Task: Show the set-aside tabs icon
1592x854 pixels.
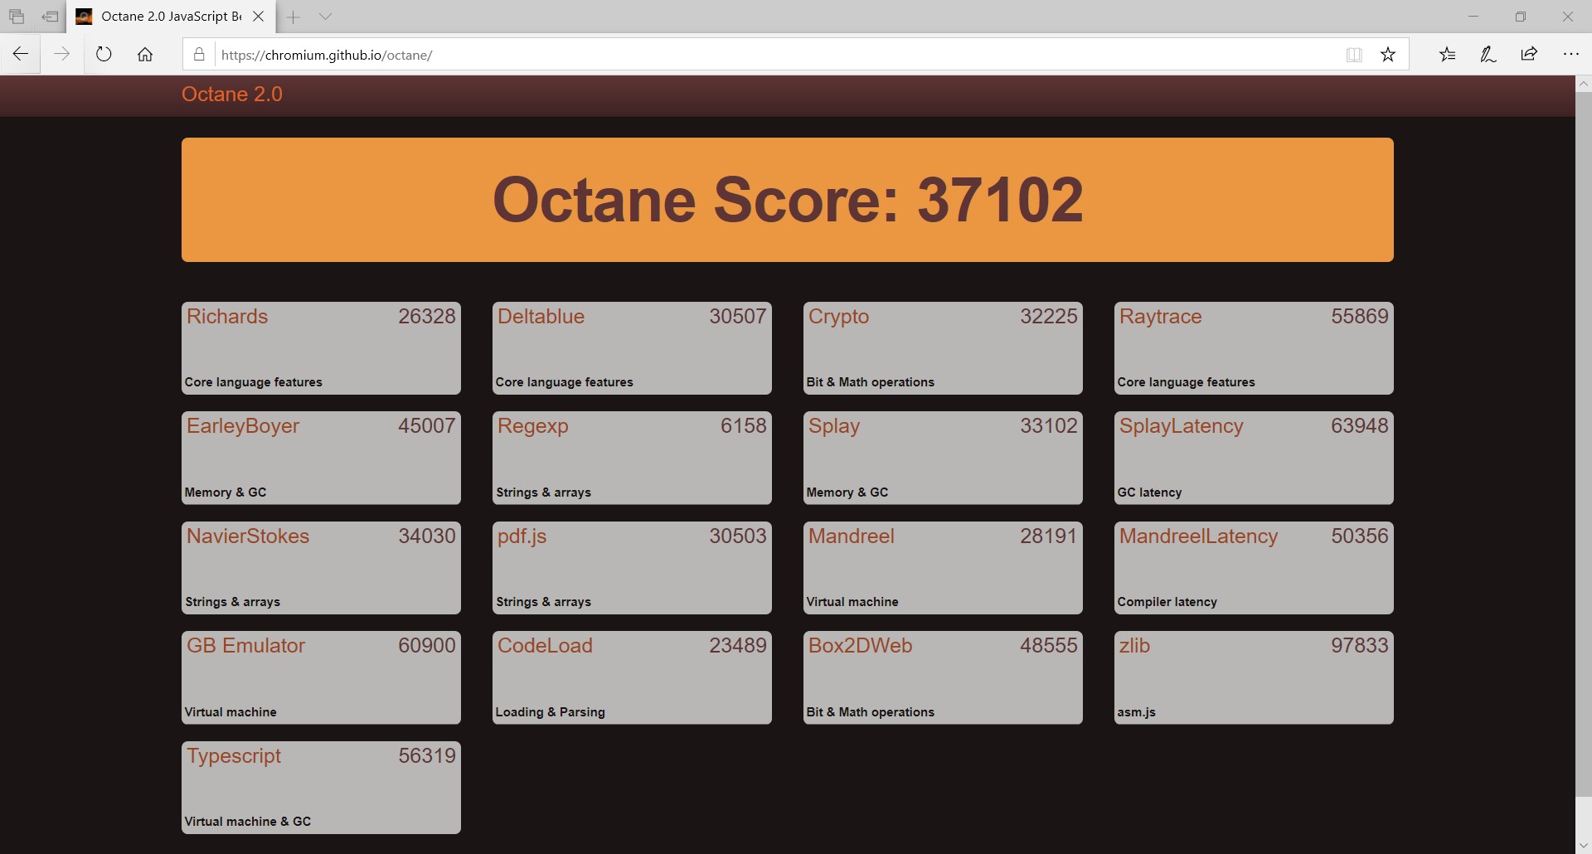Action: point(17,17)
